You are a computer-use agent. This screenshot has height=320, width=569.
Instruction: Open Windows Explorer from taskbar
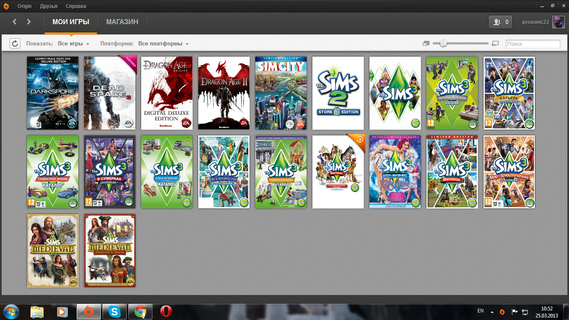pyautogui.click(x=37, y=312)
